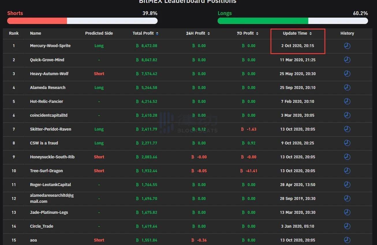Sort table by 24H Profit

point(198,33)
